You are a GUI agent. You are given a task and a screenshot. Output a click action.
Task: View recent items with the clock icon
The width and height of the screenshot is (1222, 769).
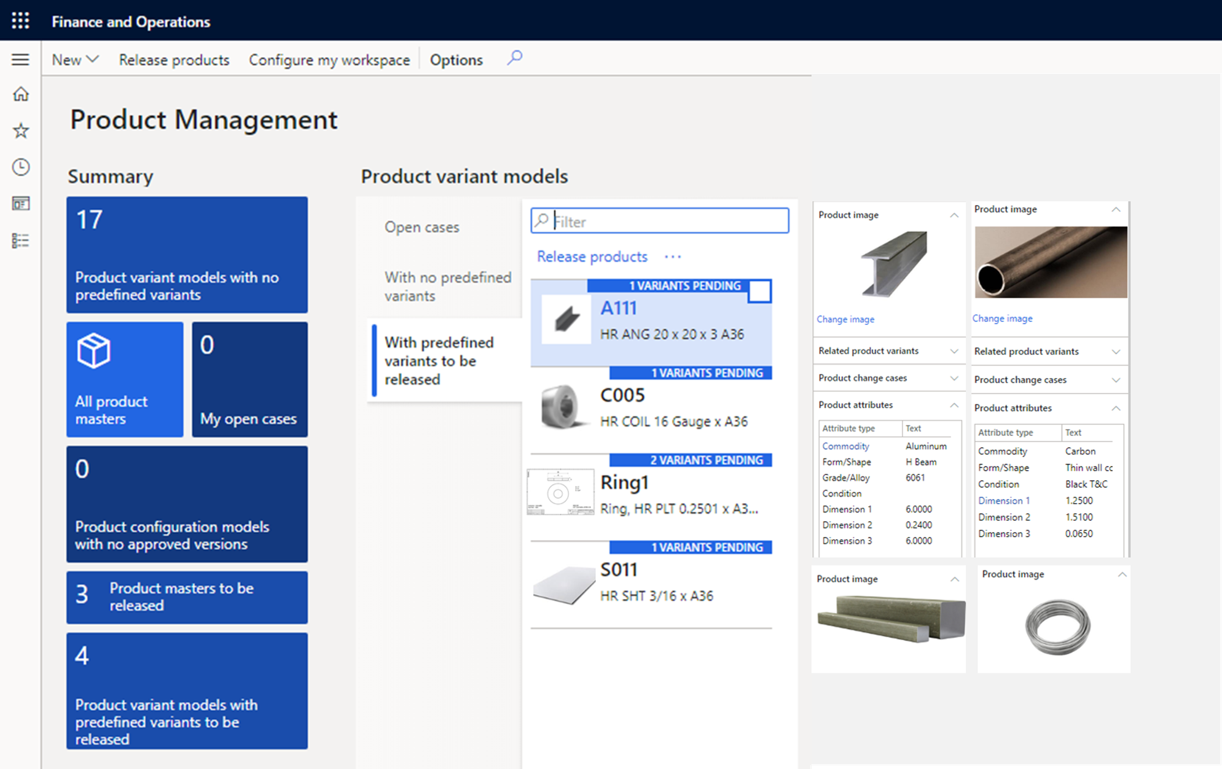point(20,166)
